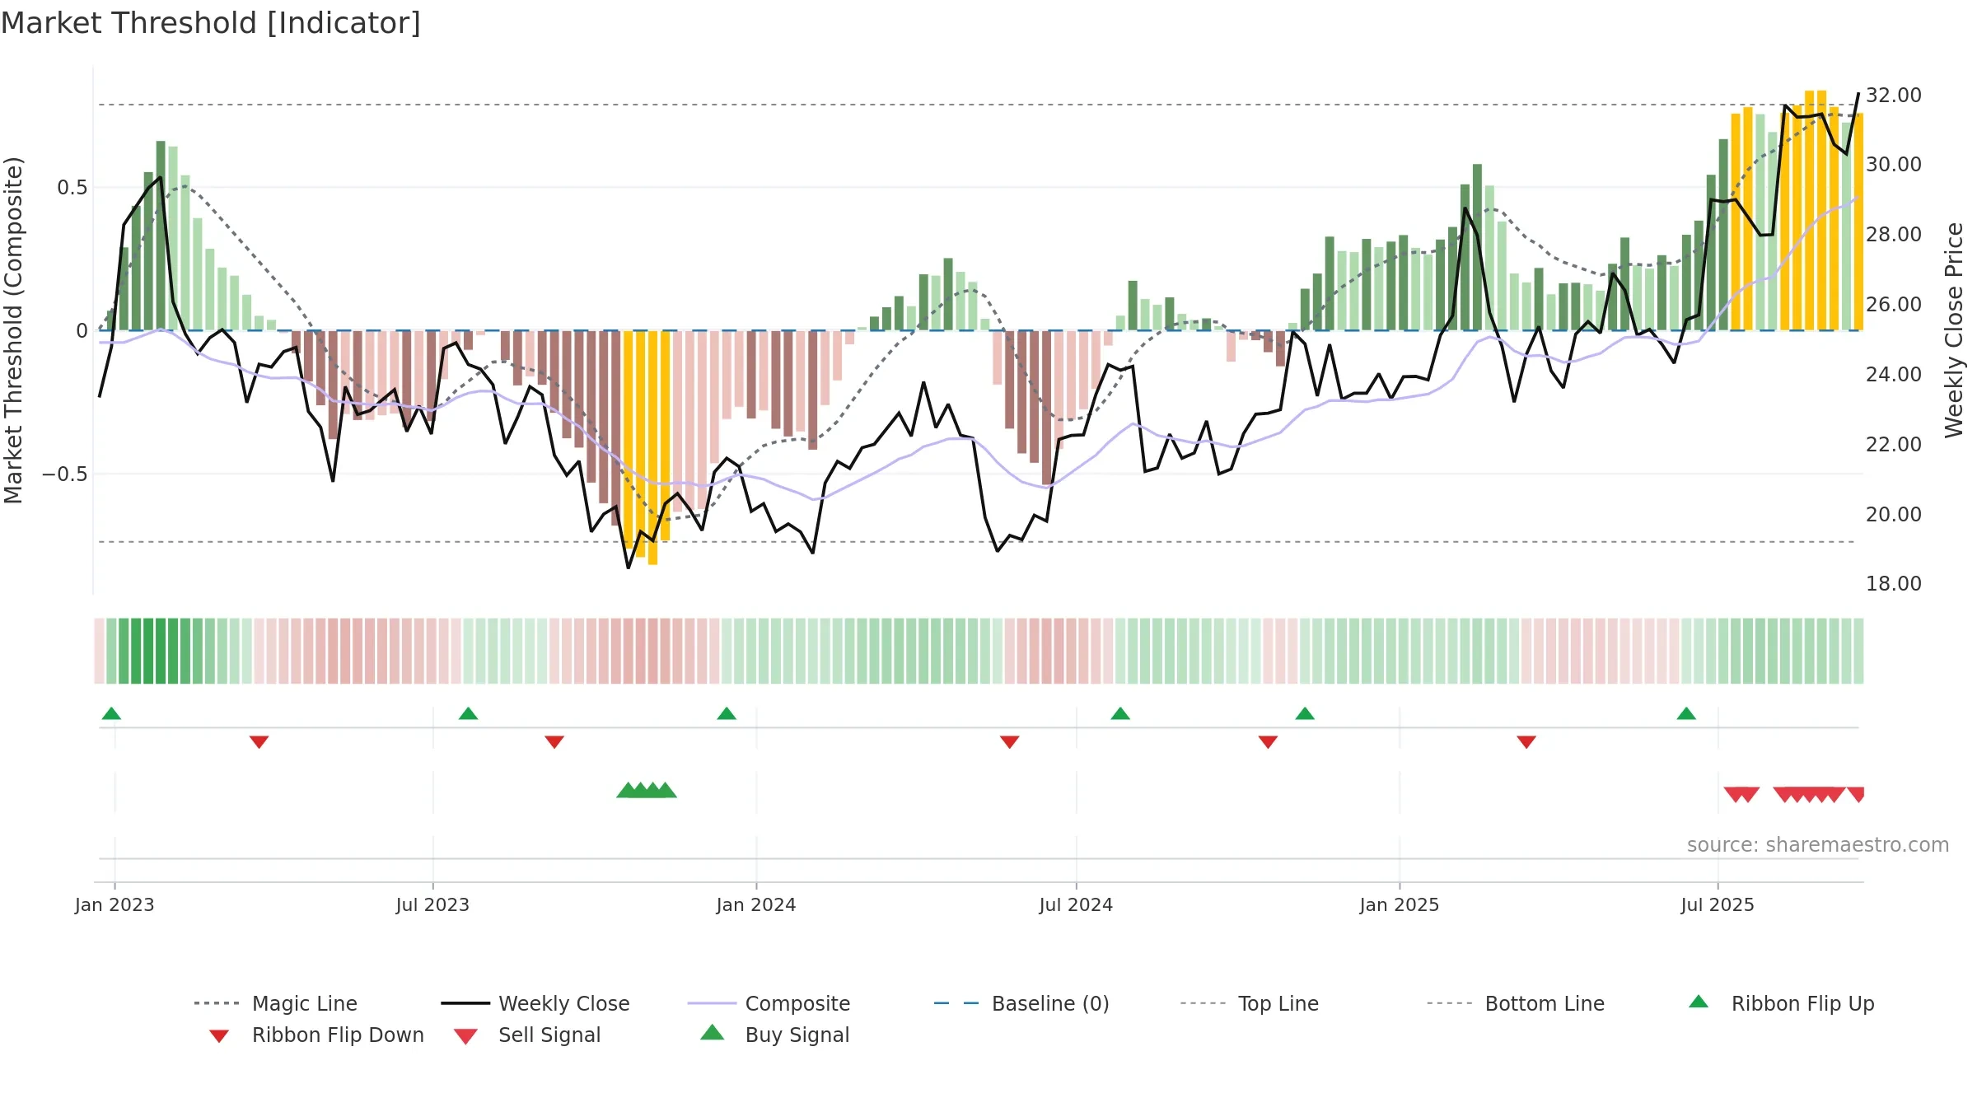
Task: Click the Jul 2023 x-axis label
Action: click(432, 905)
